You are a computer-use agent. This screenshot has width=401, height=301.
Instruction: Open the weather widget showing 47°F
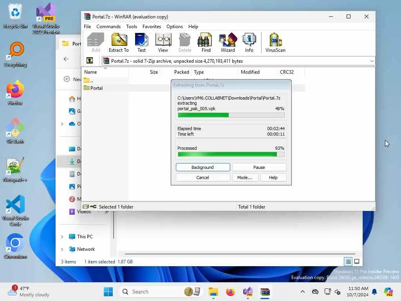point(29,292)
